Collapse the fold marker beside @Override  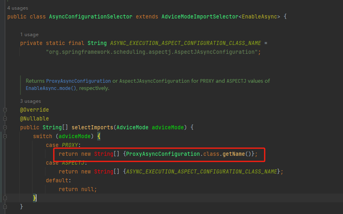click(x=5, y=110)
